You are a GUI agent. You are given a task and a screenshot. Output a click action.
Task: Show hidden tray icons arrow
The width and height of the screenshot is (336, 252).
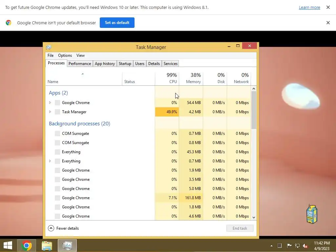(x=271, y=246)
